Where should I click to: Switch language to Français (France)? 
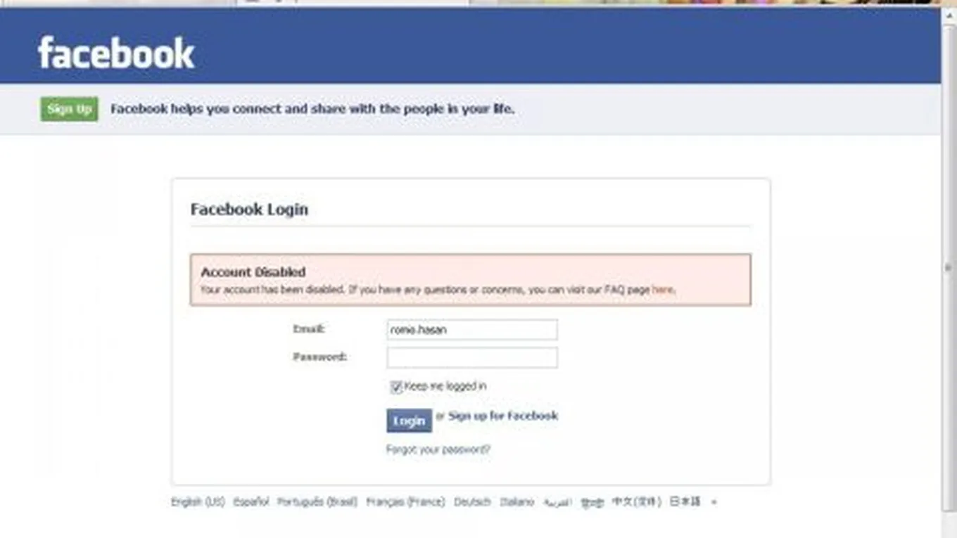tap(405, 502)
